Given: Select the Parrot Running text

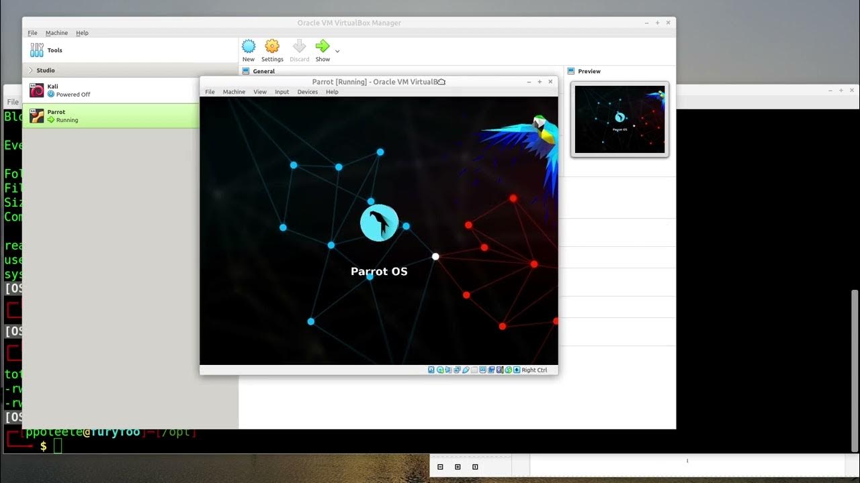Looking at the screenshot, I should [67, 120].
